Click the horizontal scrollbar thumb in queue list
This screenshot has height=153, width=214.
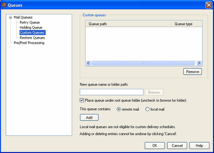click(143, 63)
